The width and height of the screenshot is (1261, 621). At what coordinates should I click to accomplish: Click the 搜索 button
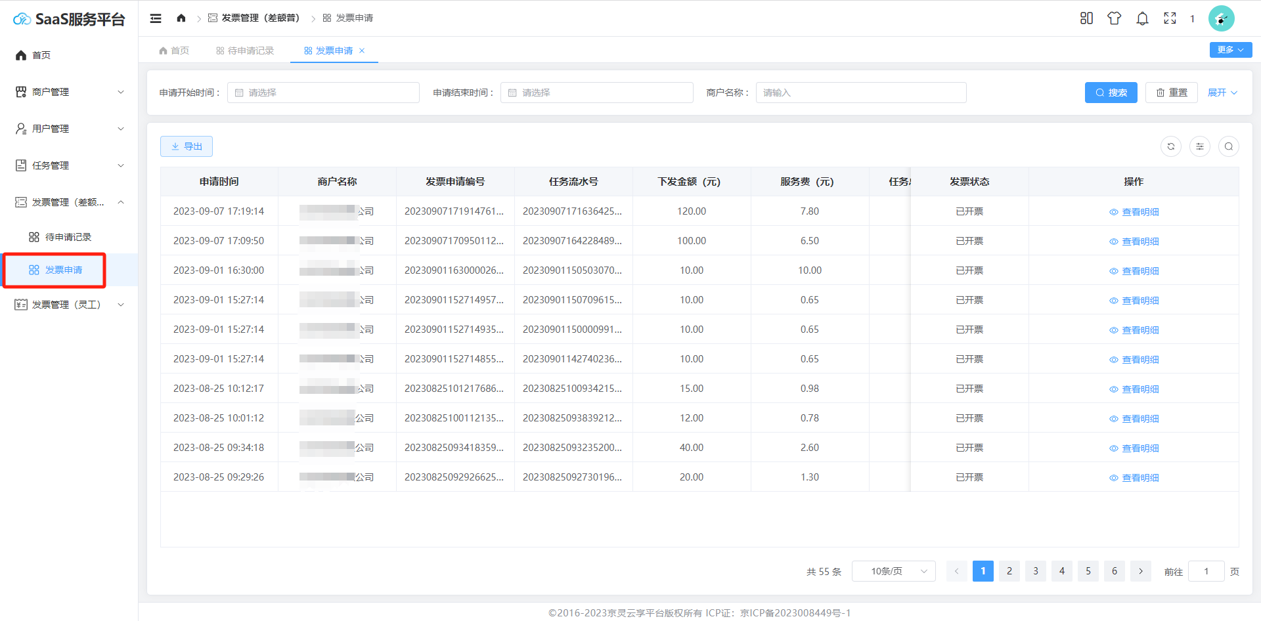[x=1111, y=93]
